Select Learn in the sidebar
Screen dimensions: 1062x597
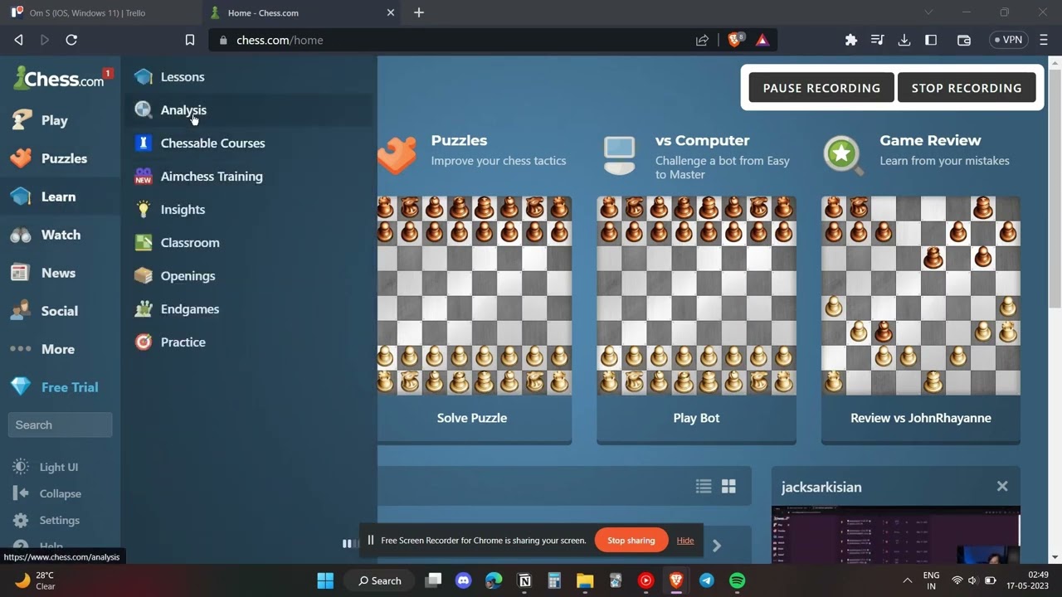click(x=58, y=197)
